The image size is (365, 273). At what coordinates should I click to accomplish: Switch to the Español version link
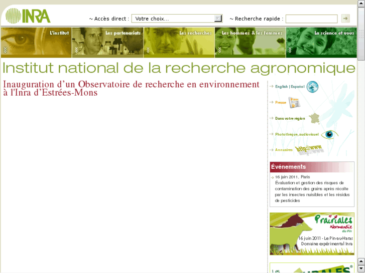click(x=298, y=87)
